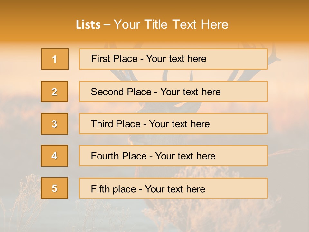This screenshot has height=232, width=309.
Task: Click the number 3 square
Action: 54,124
